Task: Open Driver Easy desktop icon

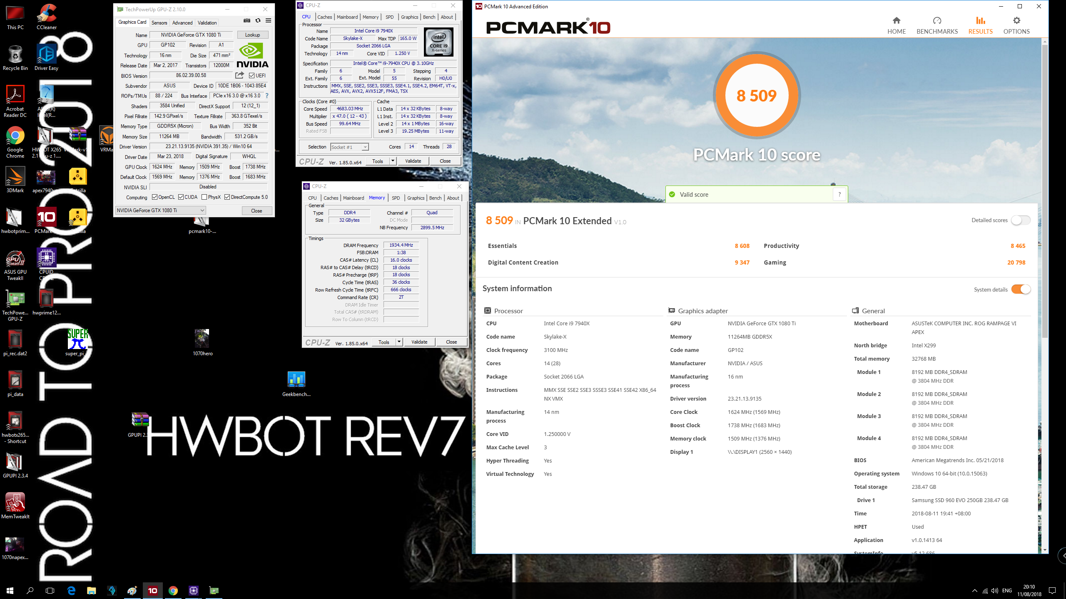Action: 47,58
